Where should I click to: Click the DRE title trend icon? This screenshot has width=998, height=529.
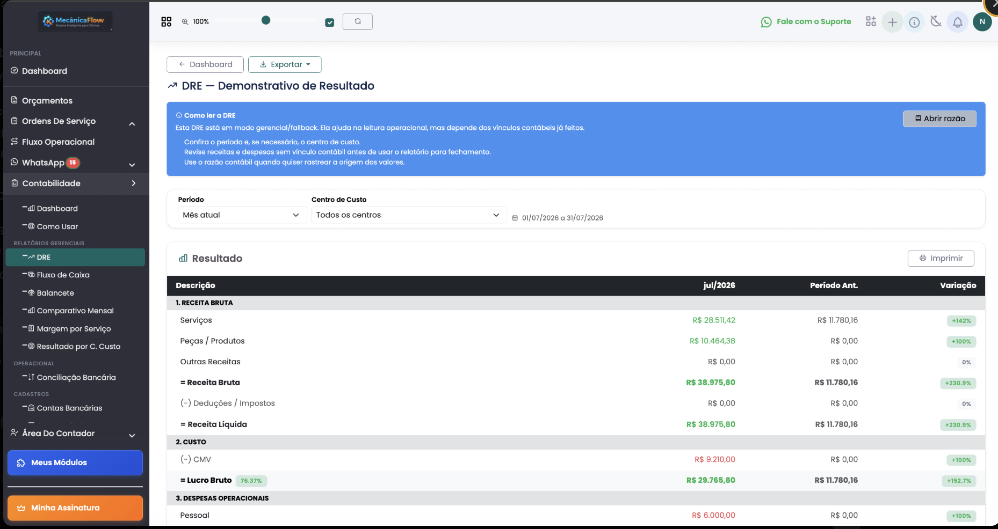pos(172,86)
